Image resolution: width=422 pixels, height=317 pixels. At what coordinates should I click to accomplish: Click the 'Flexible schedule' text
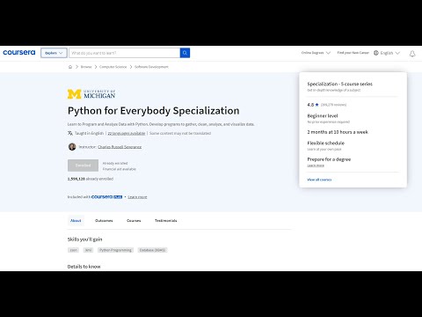click(326, 144)
